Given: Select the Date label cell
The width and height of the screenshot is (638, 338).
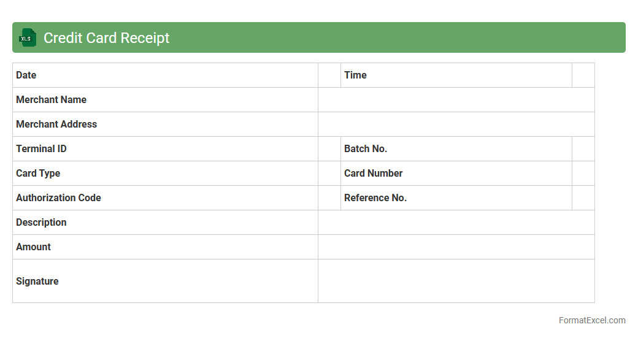Looking at the screenshot, I should tap(165, 75).
